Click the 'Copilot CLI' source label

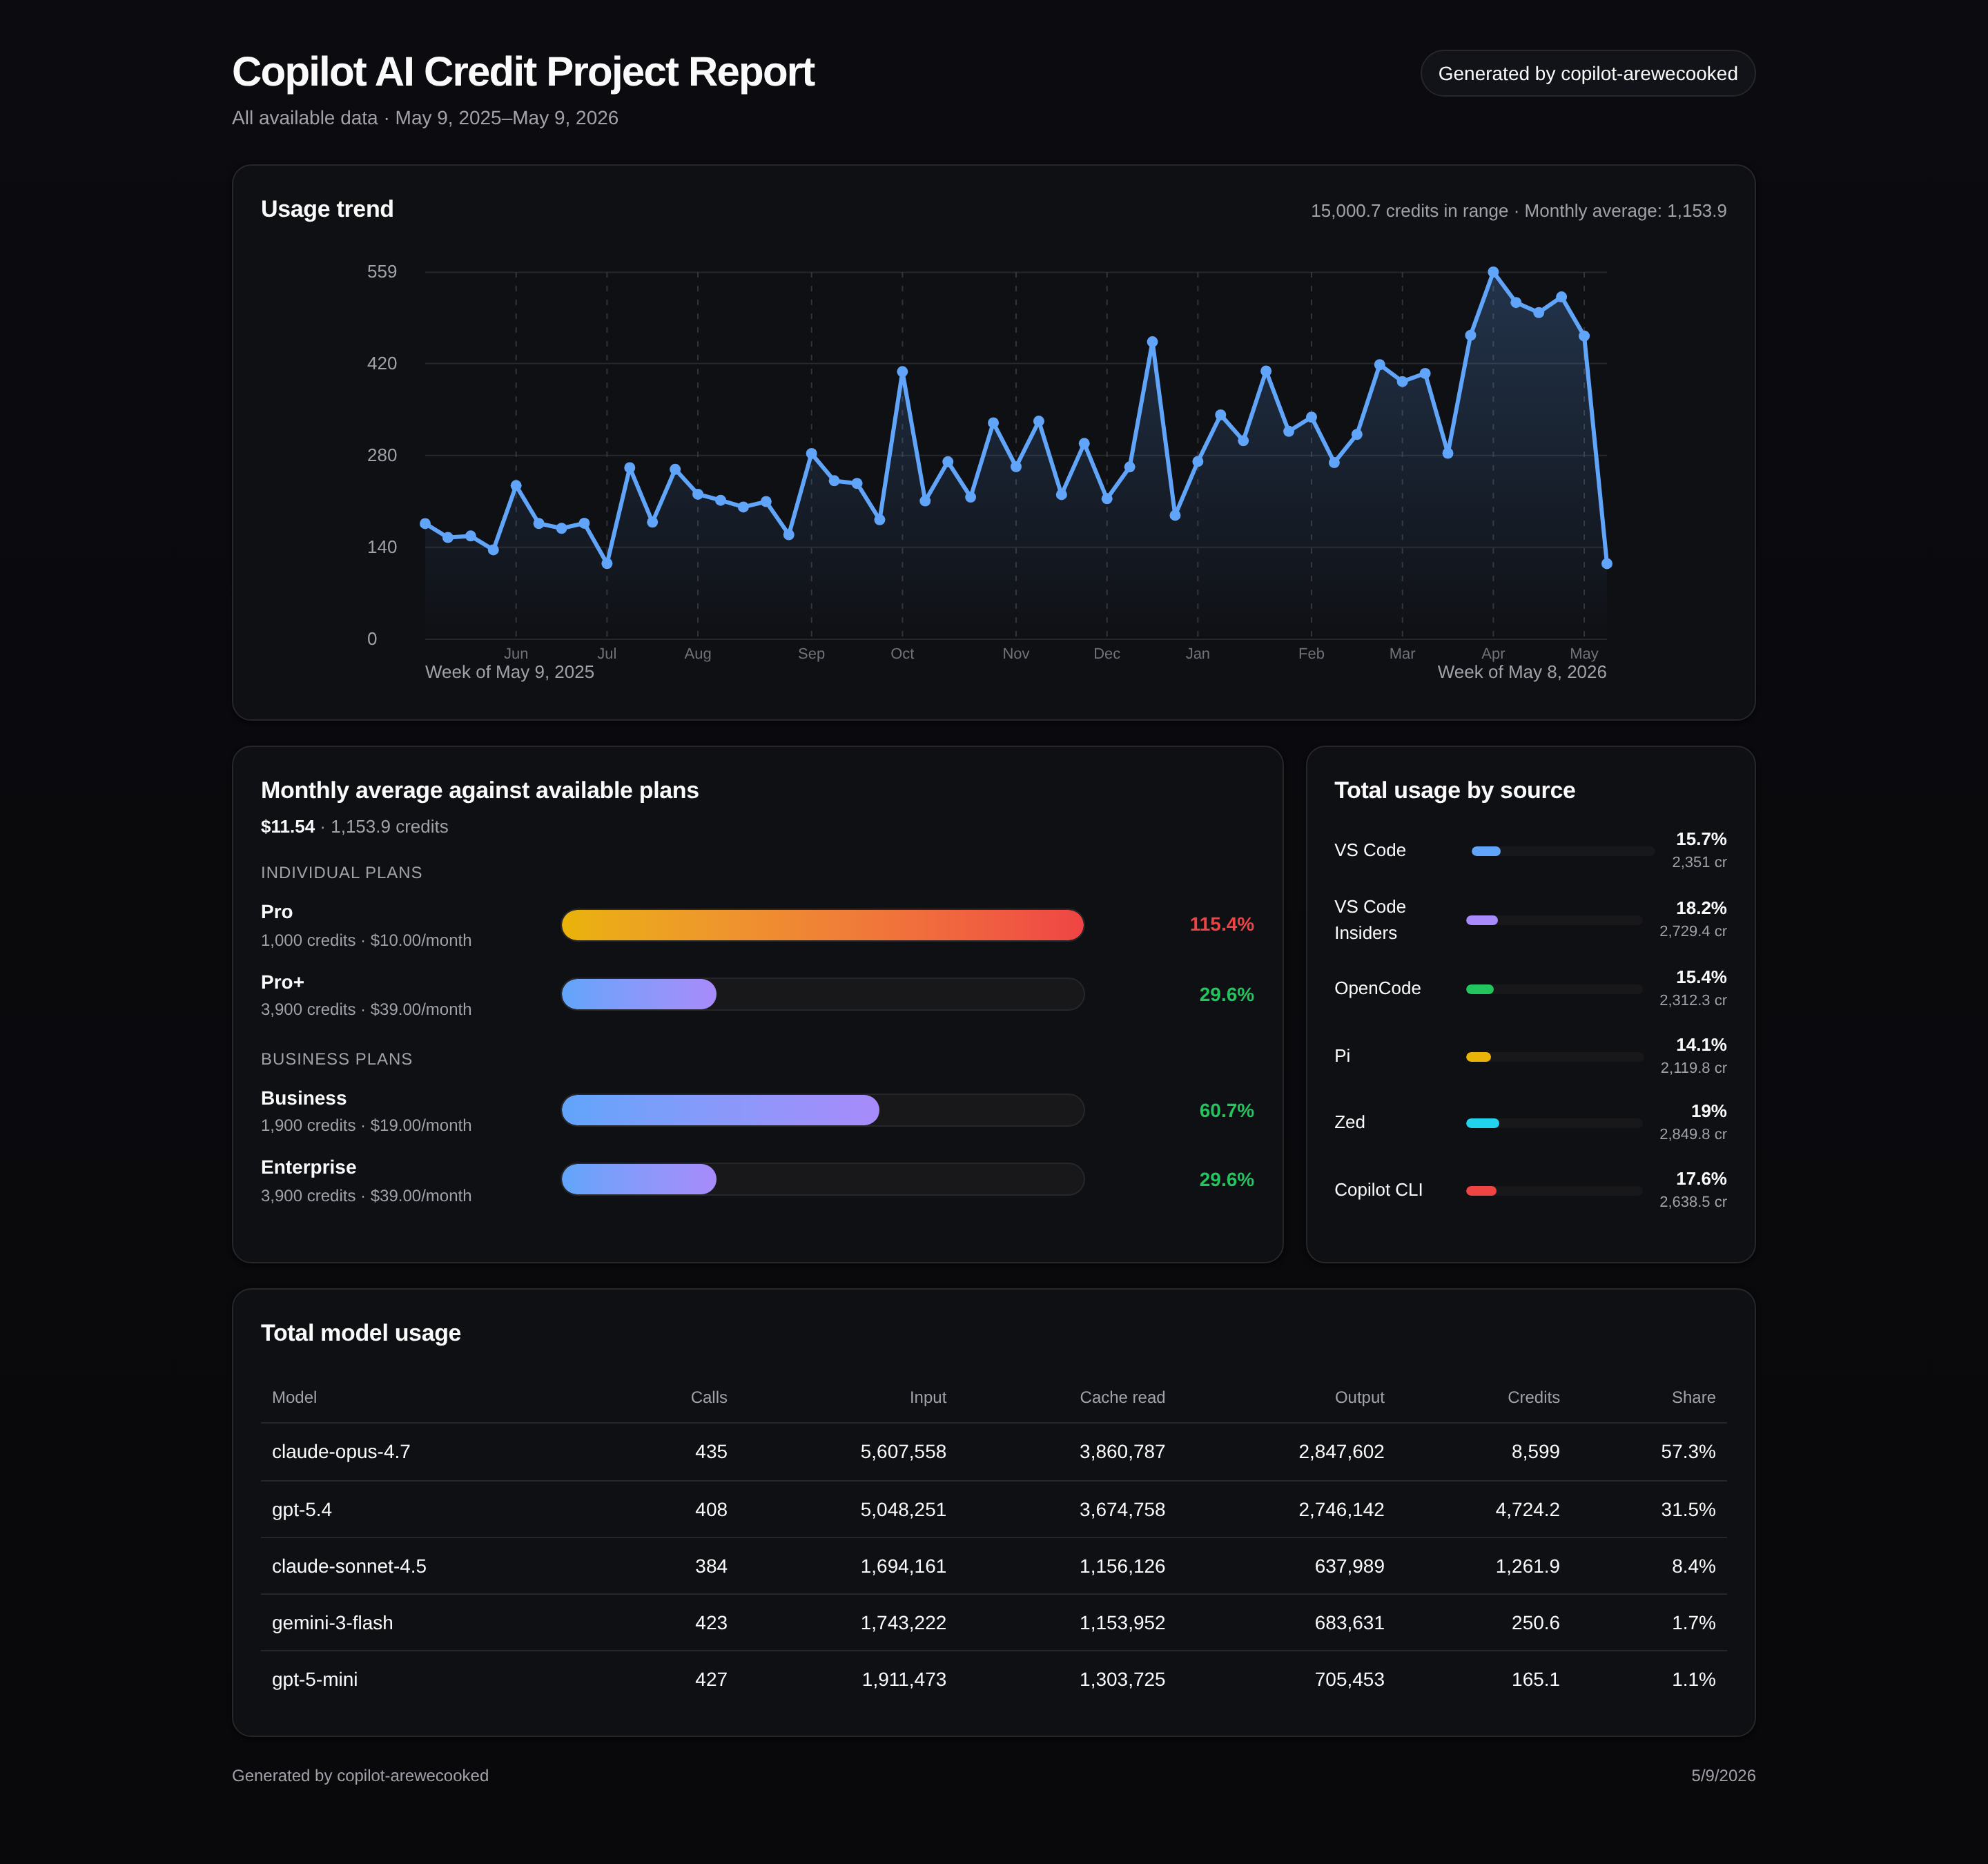pyautogui.click(x=1379, y=1190)
